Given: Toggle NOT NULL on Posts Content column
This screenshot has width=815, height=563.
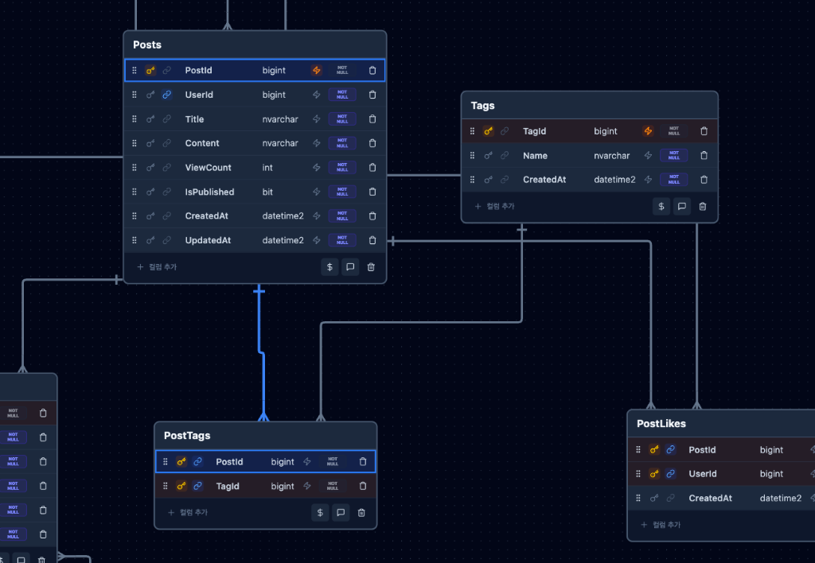Looking at the screenshot, I should (x=342, y=143).
